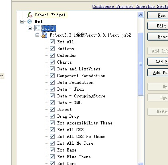Viewport: 168px width, 165px height.
Task: Click the Add File button below Add Library
Action: pyautogui.click(x=158, y=62)
